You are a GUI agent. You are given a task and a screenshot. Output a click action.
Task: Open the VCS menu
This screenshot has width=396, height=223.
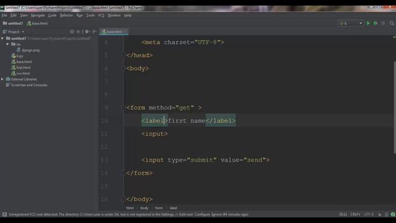pos(101,15)
